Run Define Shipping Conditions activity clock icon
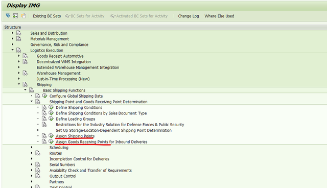Viewport: 327px width, 188px height. 51,107
